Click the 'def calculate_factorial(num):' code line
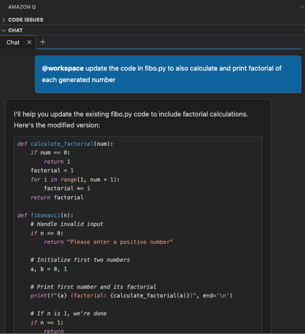This screenshot has width=305, height=334. coord(65,144)
